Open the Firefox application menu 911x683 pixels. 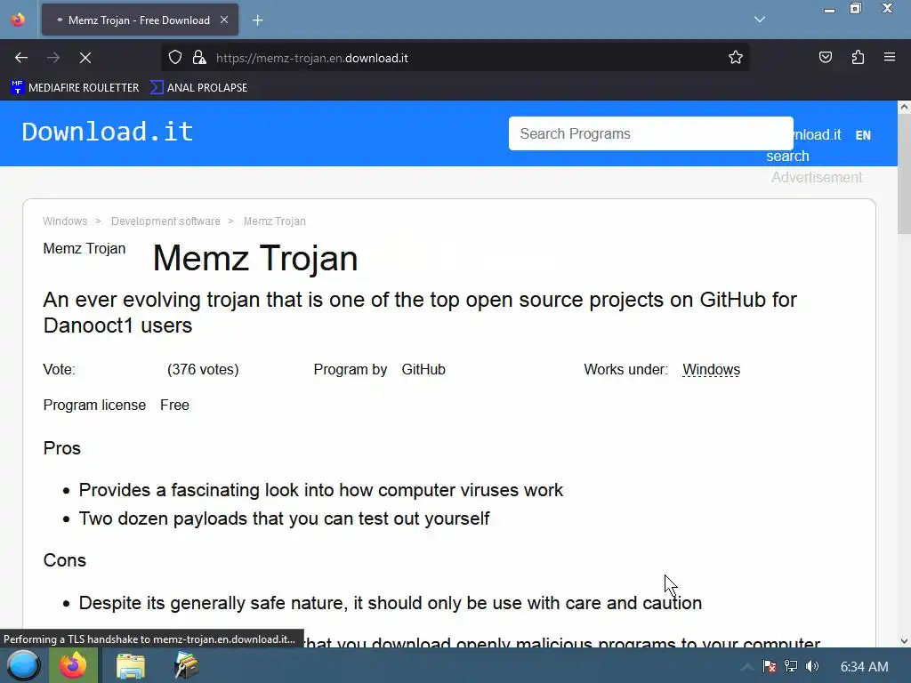coord(890,57)
